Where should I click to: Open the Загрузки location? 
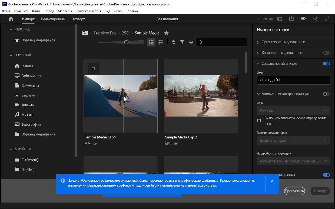click(x=25, y=95)
